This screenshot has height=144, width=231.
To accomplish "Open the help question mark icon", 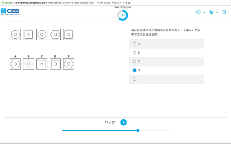I will click(198, 12).
